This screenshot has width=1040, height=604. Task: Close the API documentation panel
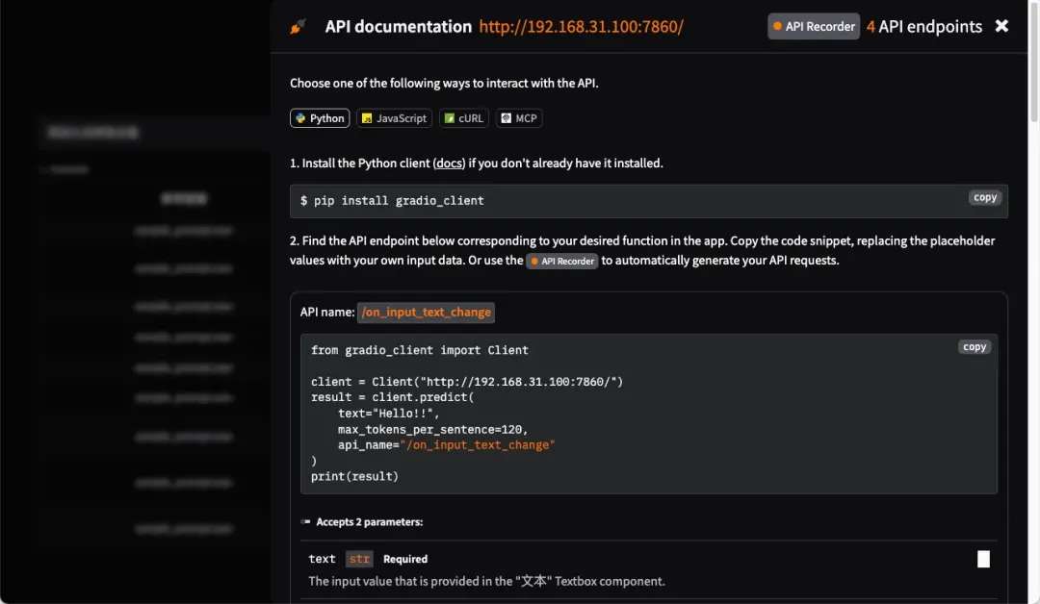[1001, 26]
